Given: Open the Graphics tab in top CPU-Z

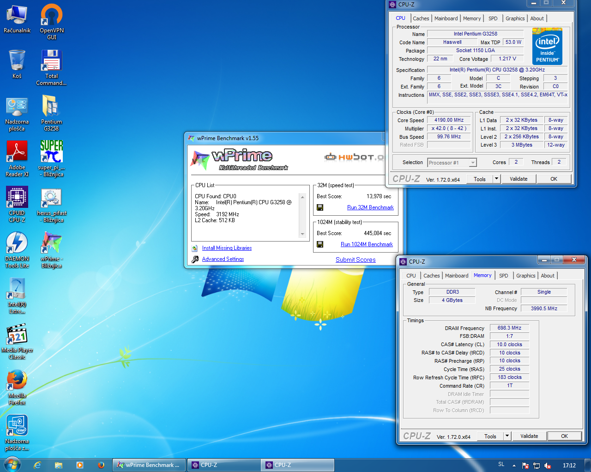Looking at the screenshot, I should click(x=515, y=18).
